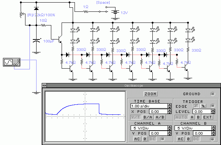Screen dimensions: 221x145
Task: Open the Oscilloscope window control menu box
Action: (x=44, y=86)
